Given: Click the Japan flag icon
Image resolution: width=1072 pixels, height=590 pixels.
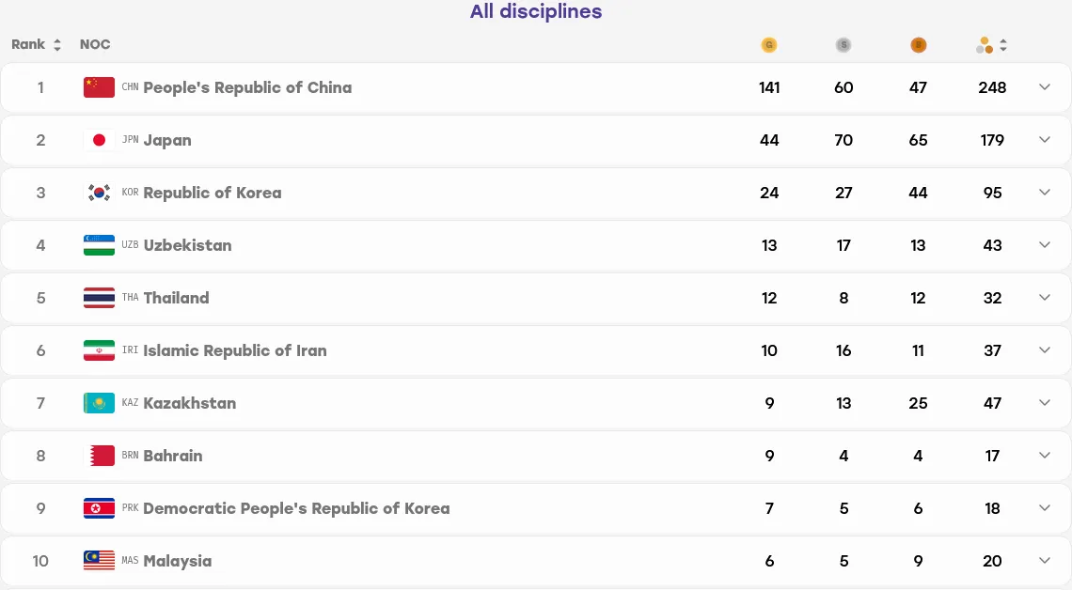Looking at the screenshot, I should [x=99, y=140].
